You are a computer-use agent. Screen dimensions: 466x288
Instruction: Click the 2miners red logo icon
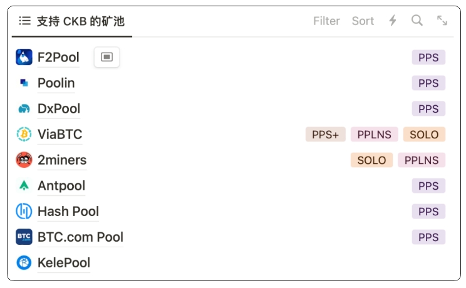(24, 160)
